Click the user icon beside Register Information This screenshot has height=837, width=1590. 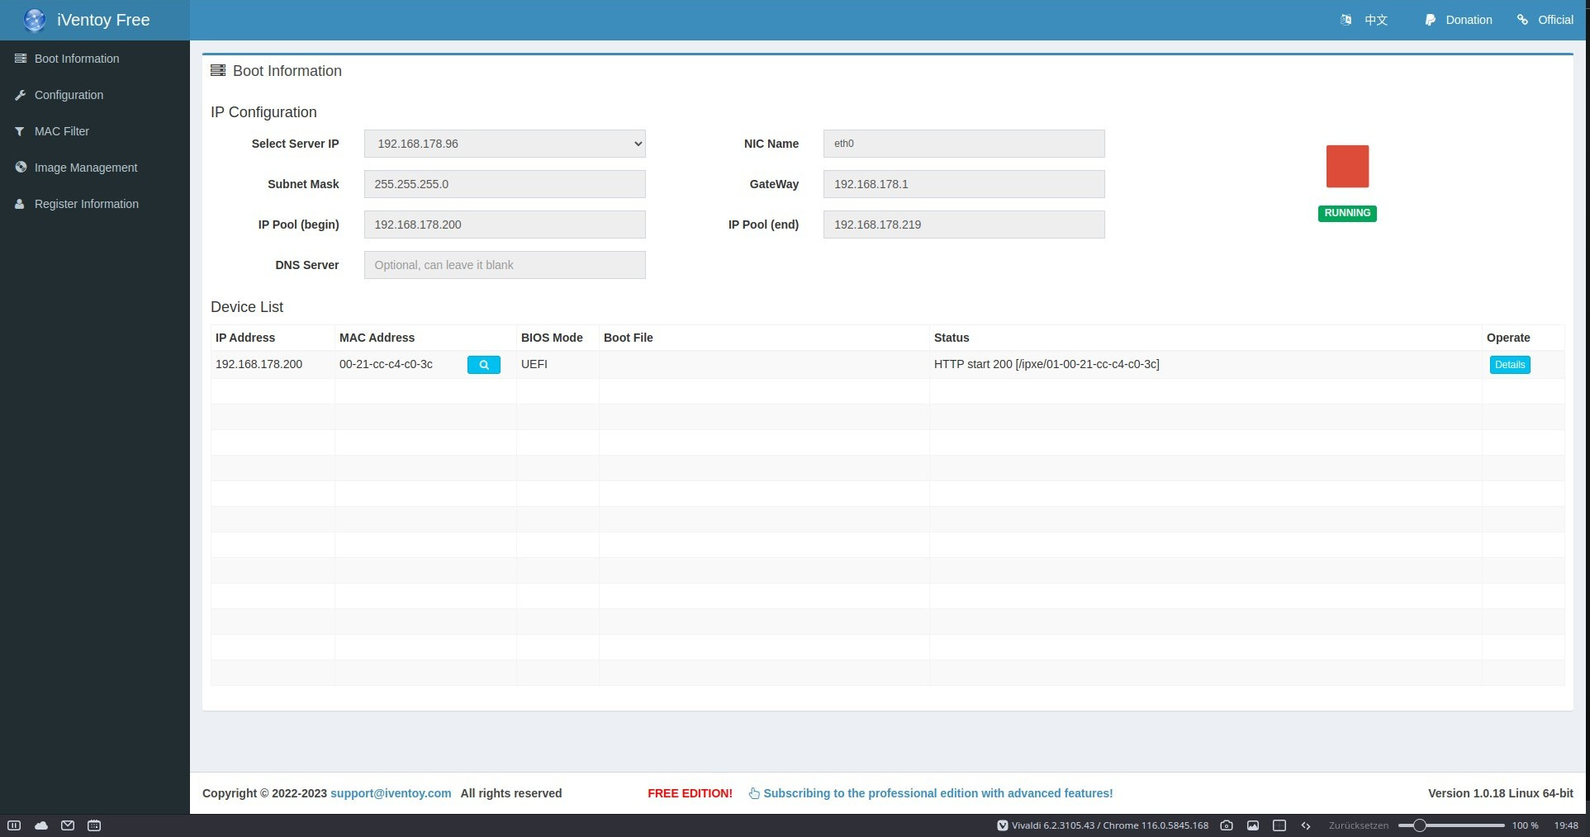click(x=20, y=204)
